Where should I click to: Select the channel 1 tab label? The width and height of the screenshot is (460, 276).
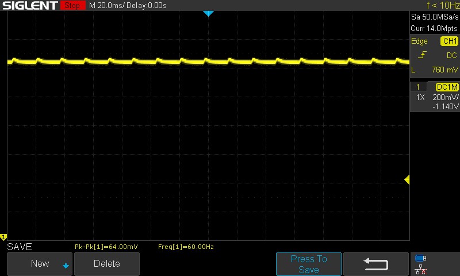418,87
